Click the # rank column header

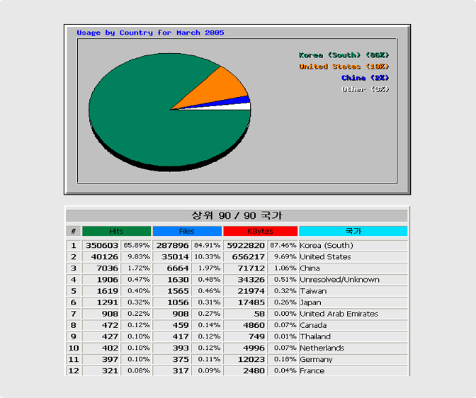(73, 232)
